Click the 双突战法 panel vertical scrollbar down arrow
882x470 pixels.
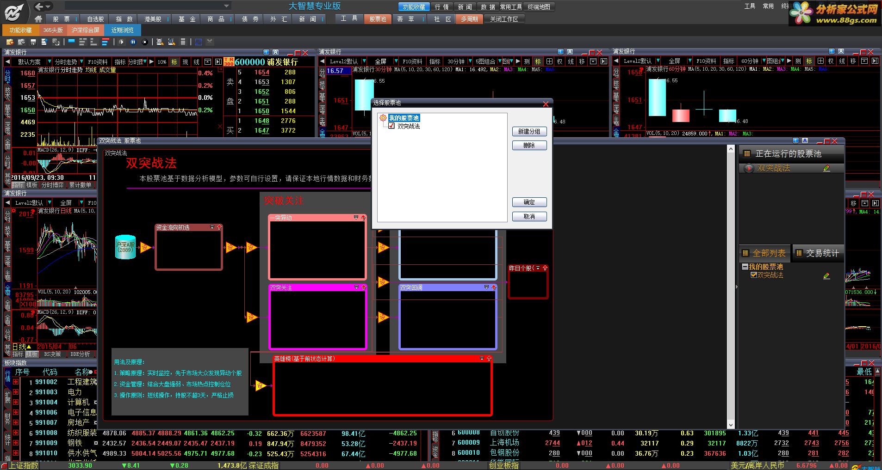[x=731, y=425]
